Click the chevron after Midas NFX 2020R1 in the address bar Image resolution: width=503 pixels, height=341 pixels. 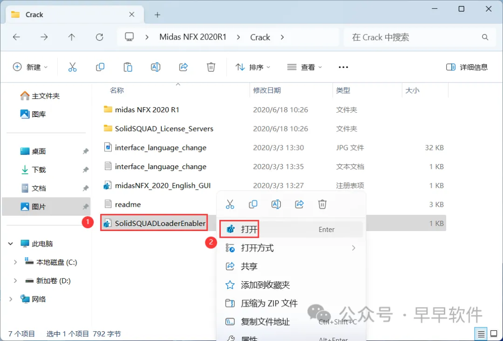tap(238, 37)
